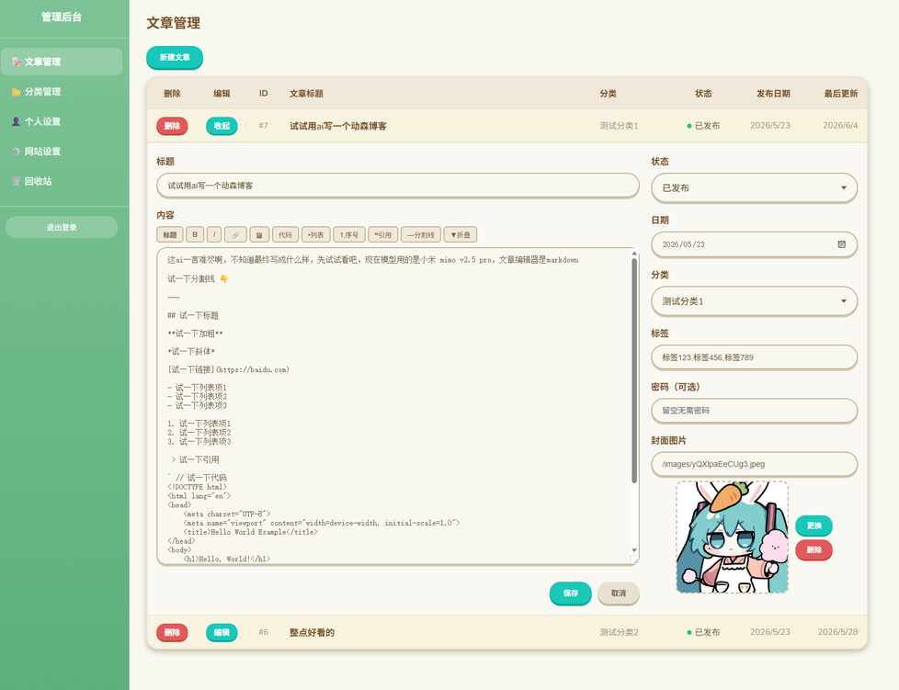This screenshot has height=690, width=899.
Task: Open the 状态 dropdown showing 已发布
Action: click(x=754, y=188)
